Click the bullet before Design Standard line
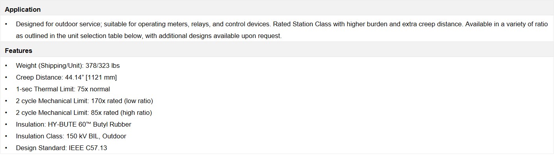 6,148
